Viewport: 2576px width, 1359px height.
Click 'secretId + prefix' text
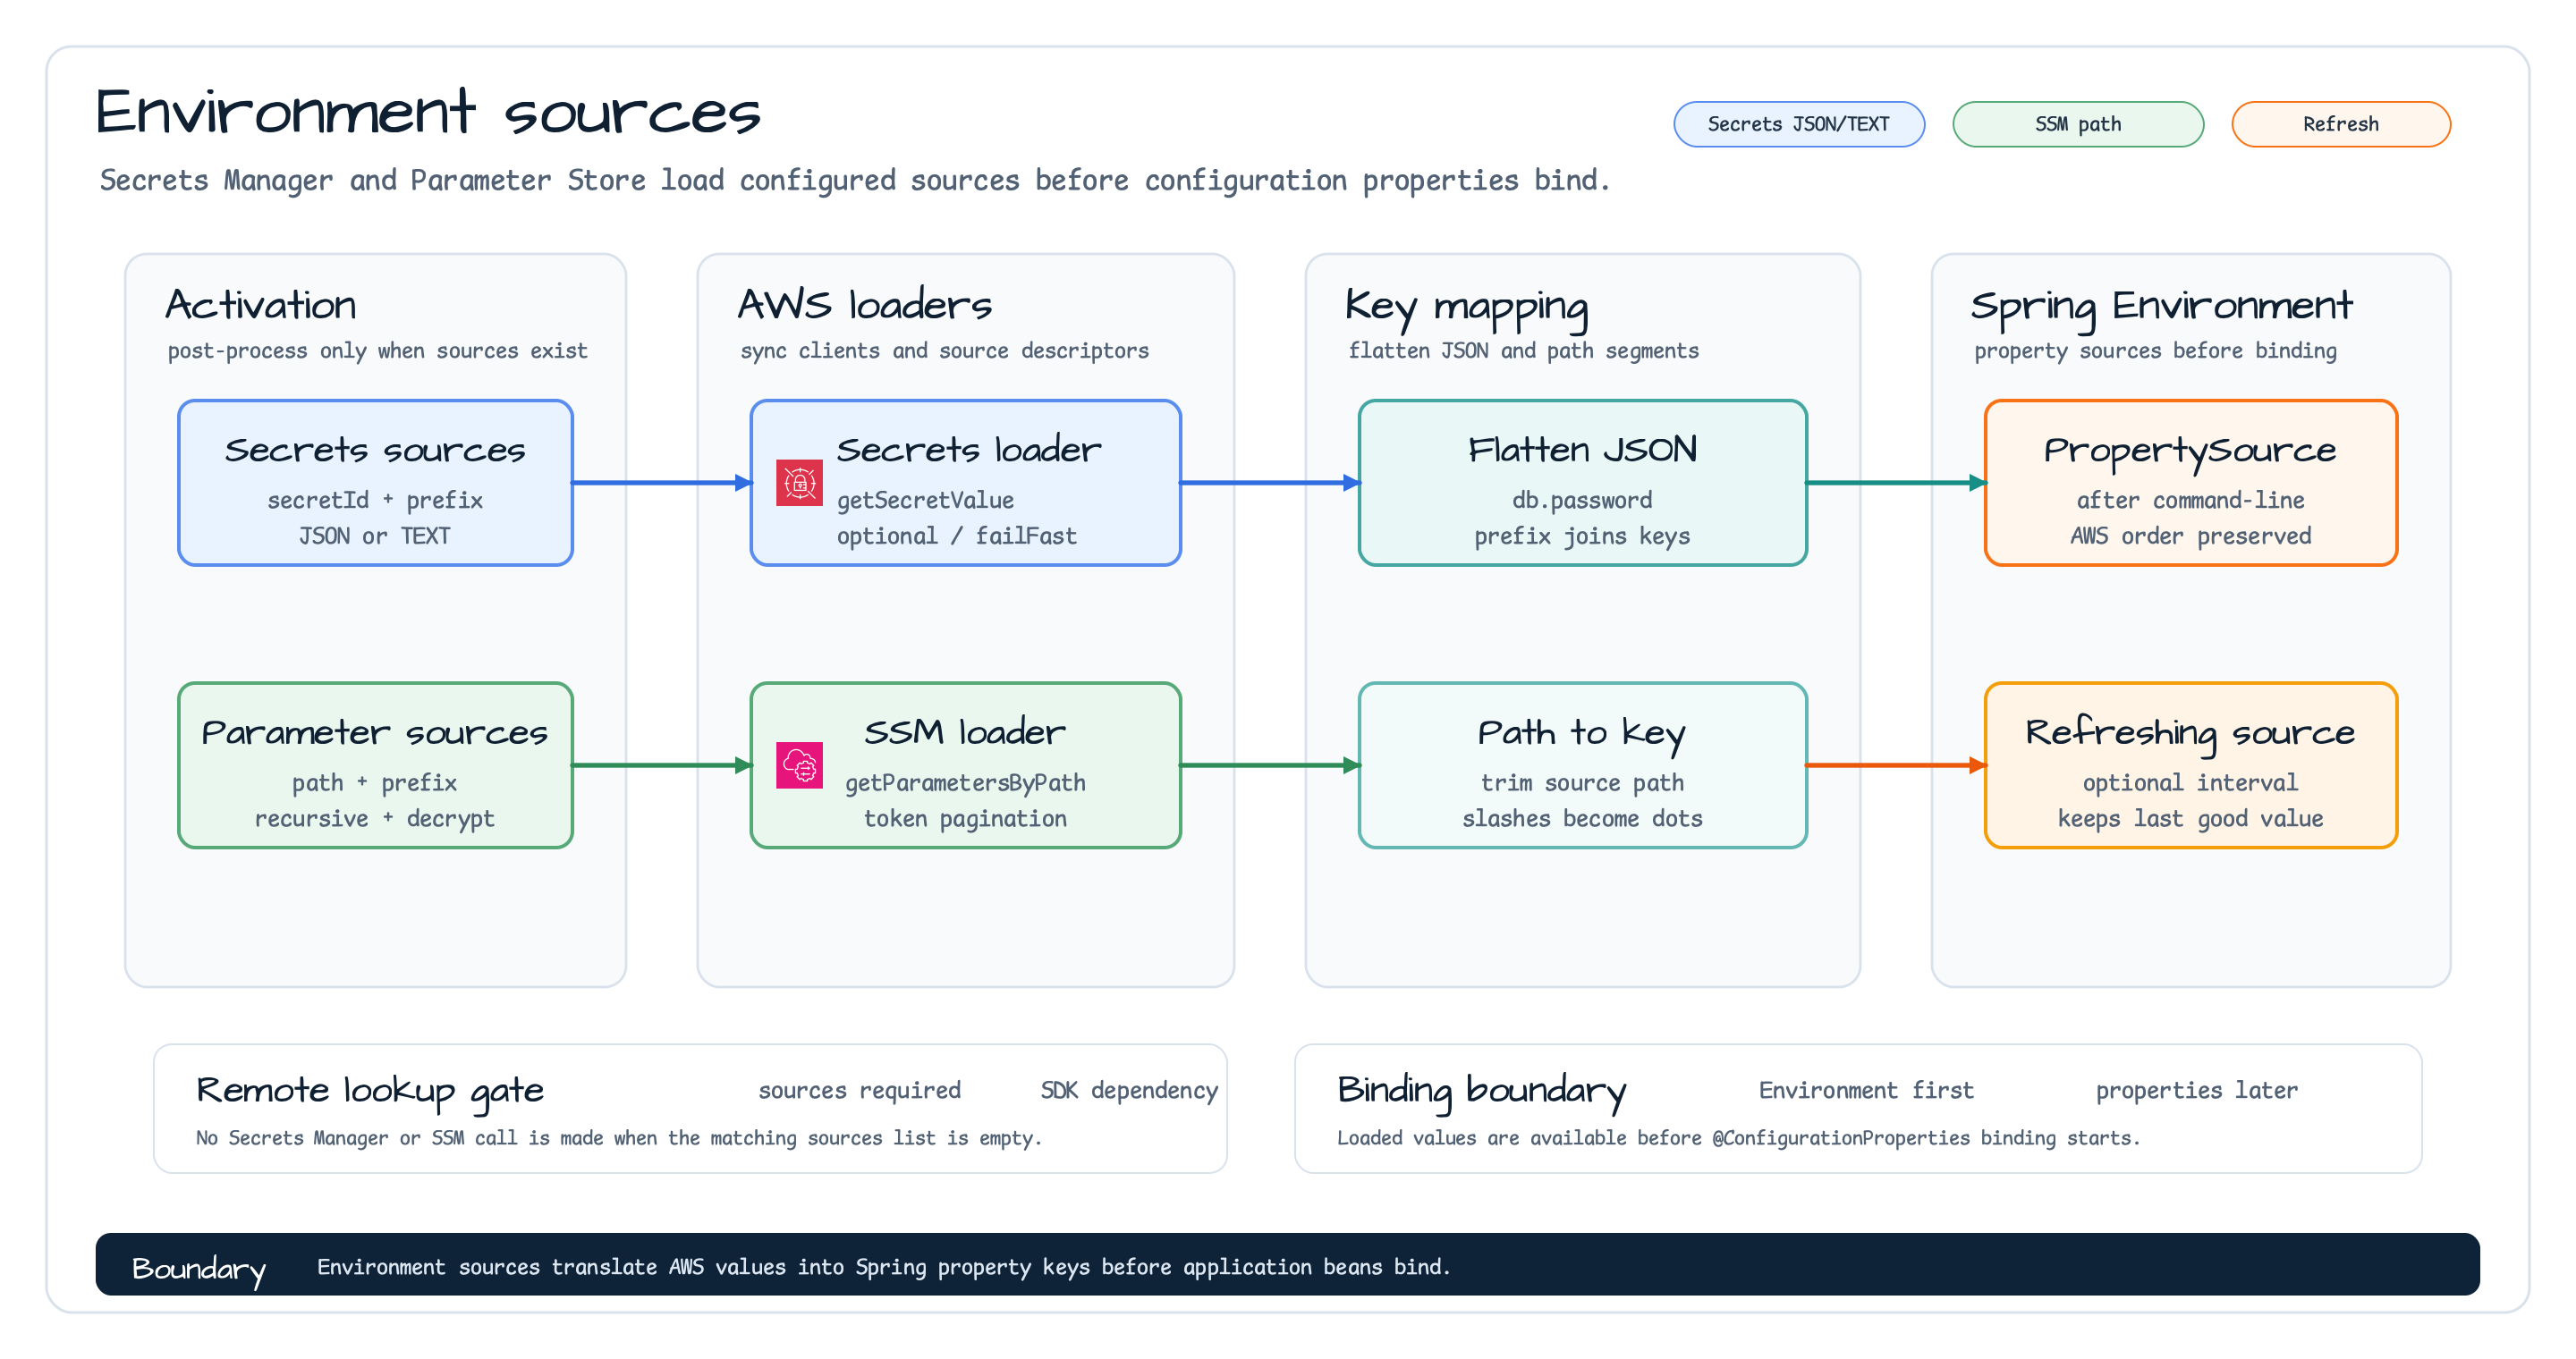pos(375,500)
